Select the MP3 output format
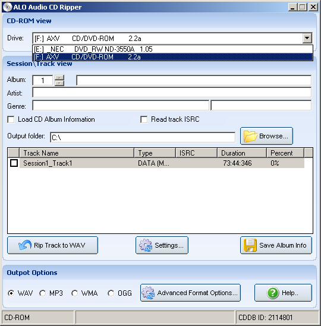 (x=42, y=293)
